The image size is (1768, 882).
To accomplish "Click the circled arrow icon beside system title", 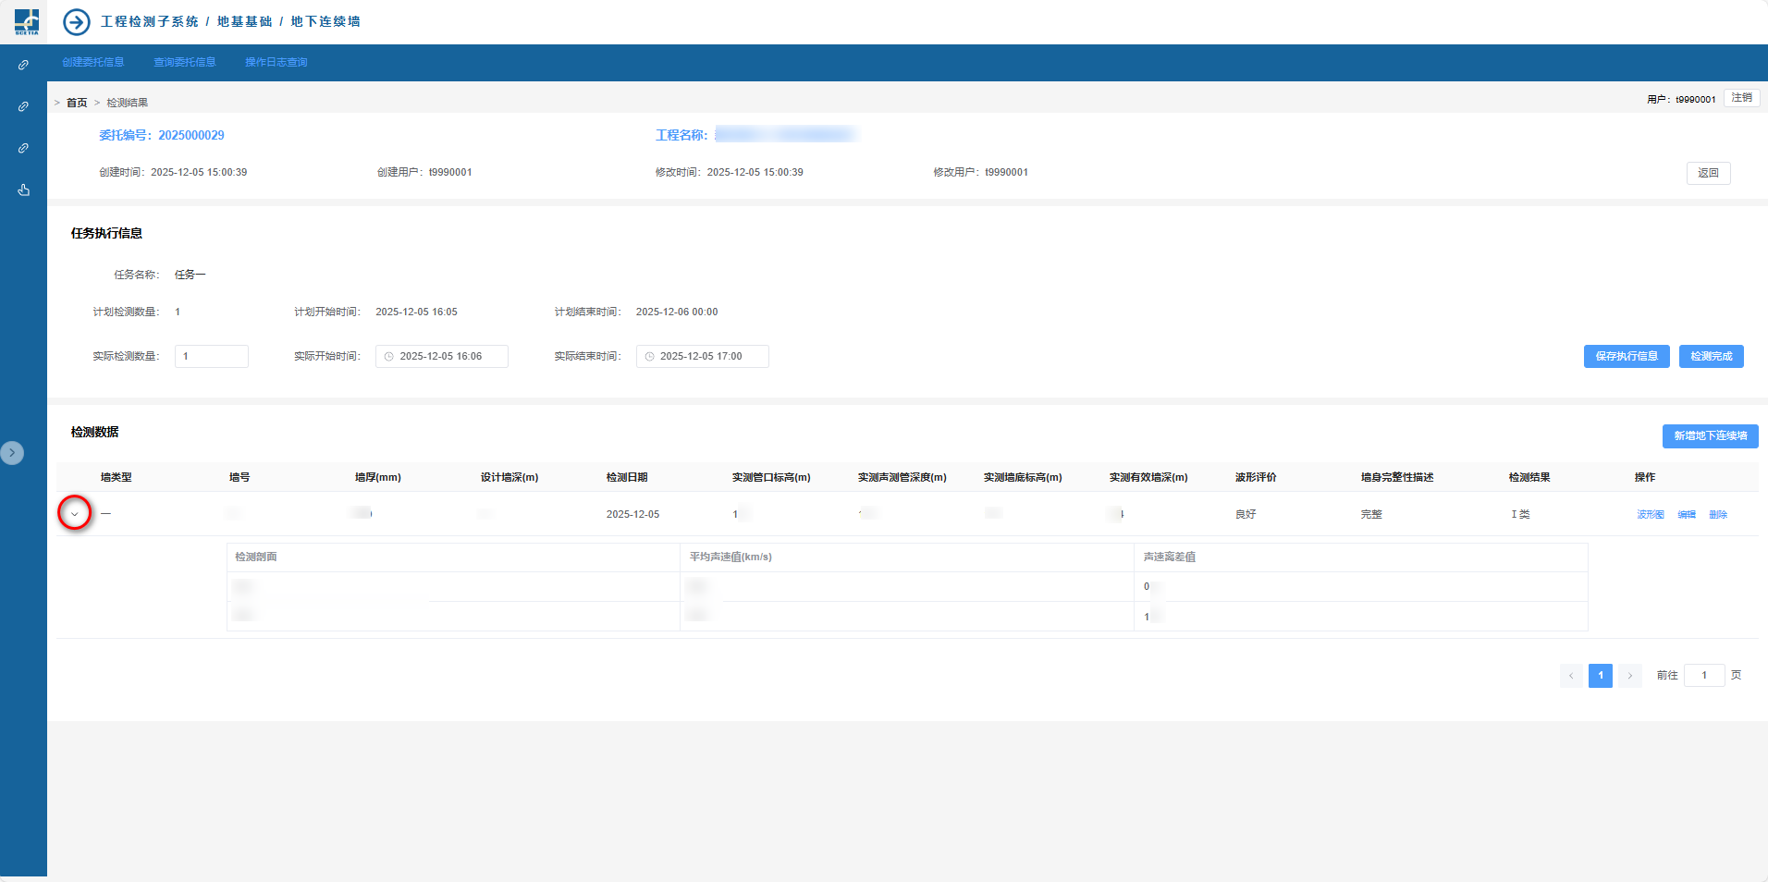I will pos(77,21).
